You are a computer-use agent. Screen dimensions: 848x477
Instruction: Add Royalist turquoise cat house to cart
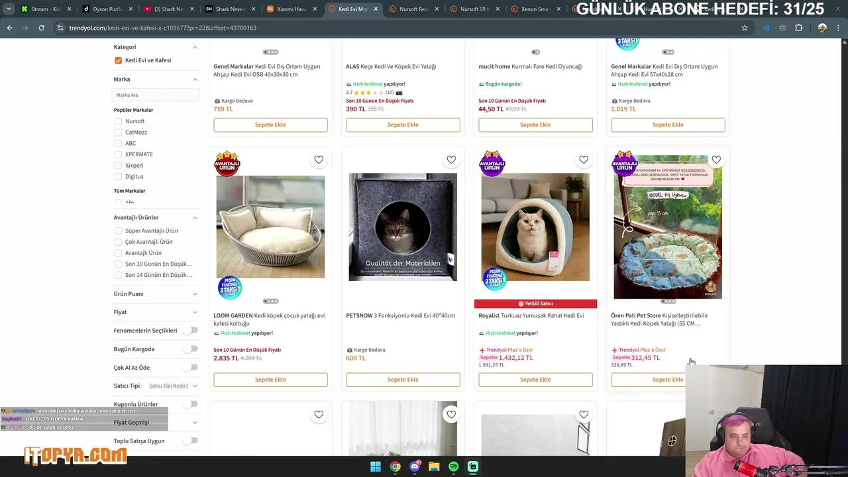tap(535, 380)
